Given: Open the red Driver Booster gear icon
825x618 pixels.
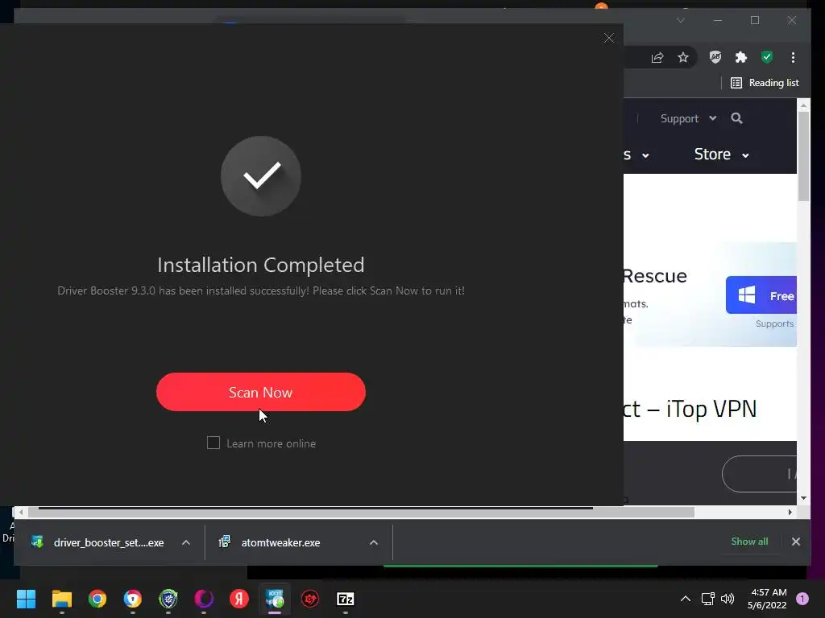Looking at the screenshot, I should pyautogui.click(x=310, y=599).
